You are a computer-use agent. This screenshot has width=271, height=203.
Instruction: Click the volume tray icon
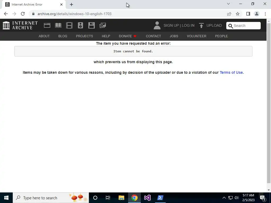[237, 198]
